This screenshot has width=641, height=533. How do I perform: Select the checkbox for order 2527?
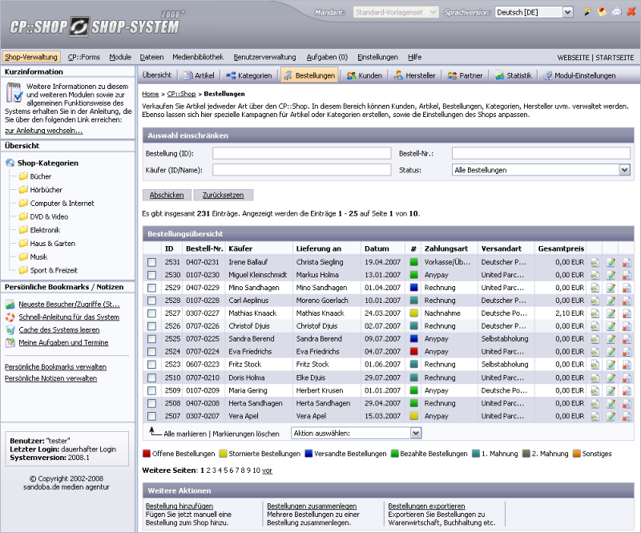click(x=151, y=313)
